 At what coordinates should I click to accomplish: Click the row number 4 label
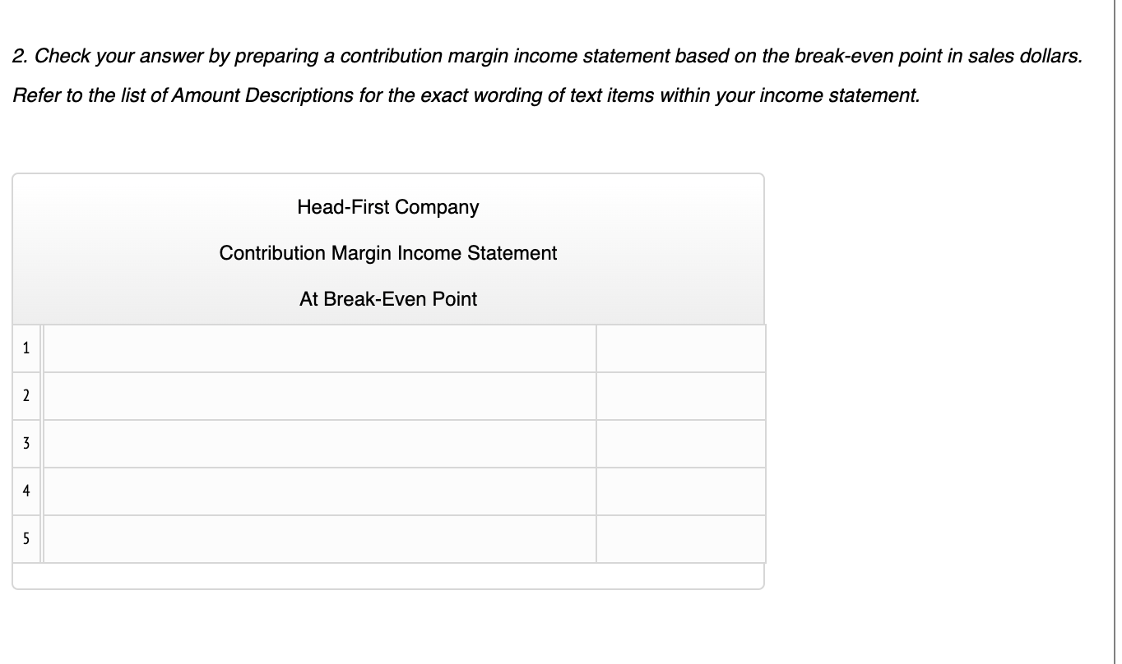26,491
